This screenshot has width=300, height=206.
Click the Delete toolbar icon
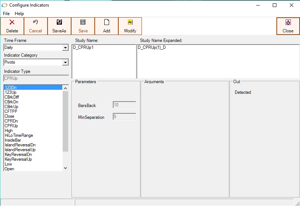12,22
